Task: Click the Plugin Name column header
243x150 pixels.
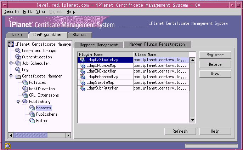Action: [105, 54]
